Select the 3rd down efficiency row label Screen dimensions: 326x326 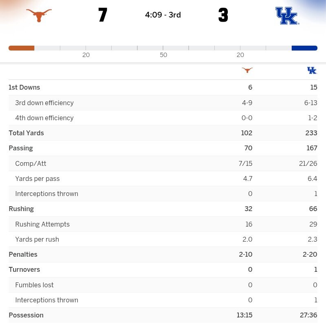click(44, 103)
